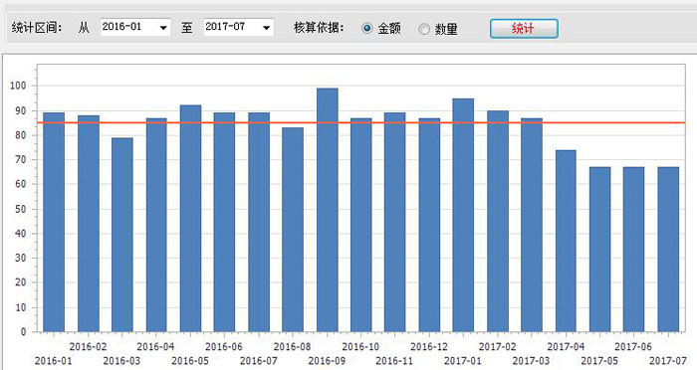Click the red threshold line
The width and height of the screenshot is (697, 370).
(x=360, y=122)
